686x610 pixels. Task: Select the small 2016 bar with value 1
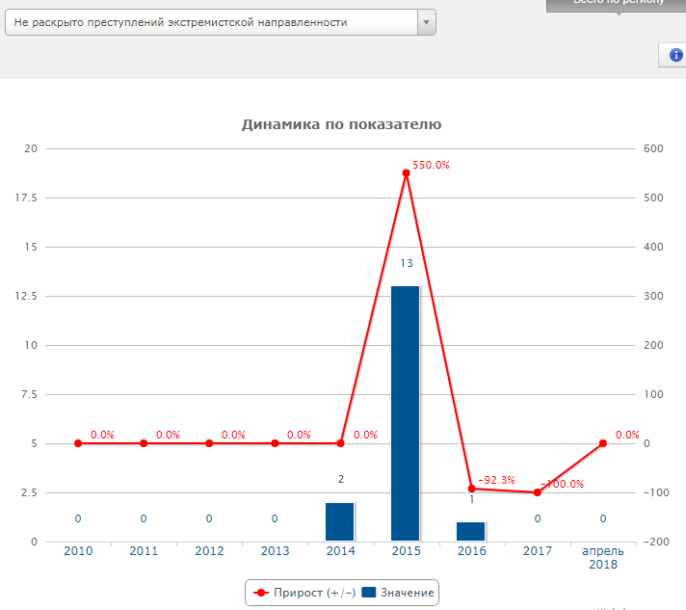pos(471,531)
